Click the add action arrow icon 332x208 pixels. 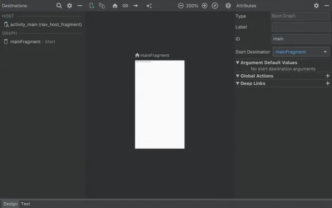pos(136,6)
